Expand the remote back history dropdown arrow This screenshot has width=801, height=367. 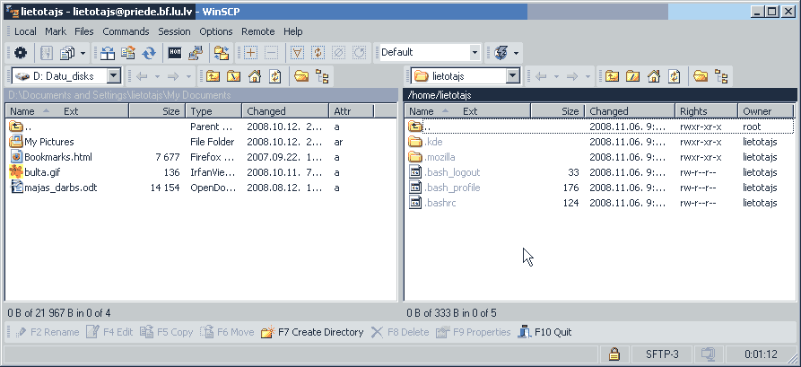557,76
